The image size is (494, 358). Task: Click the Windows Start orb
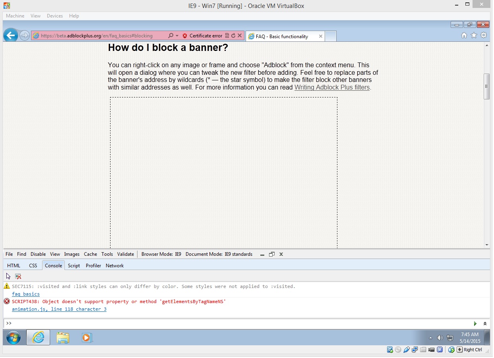[x=14, y=338]
